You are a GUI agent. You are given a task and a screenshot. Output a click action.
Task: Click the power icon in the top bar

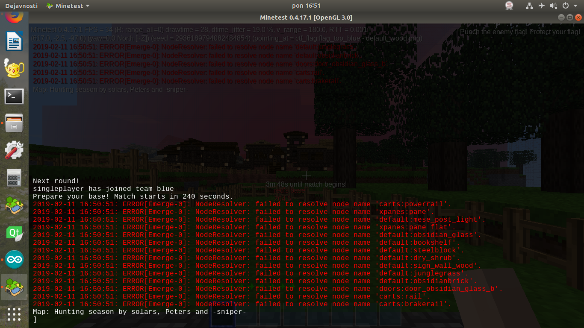(x=565, y=6)
